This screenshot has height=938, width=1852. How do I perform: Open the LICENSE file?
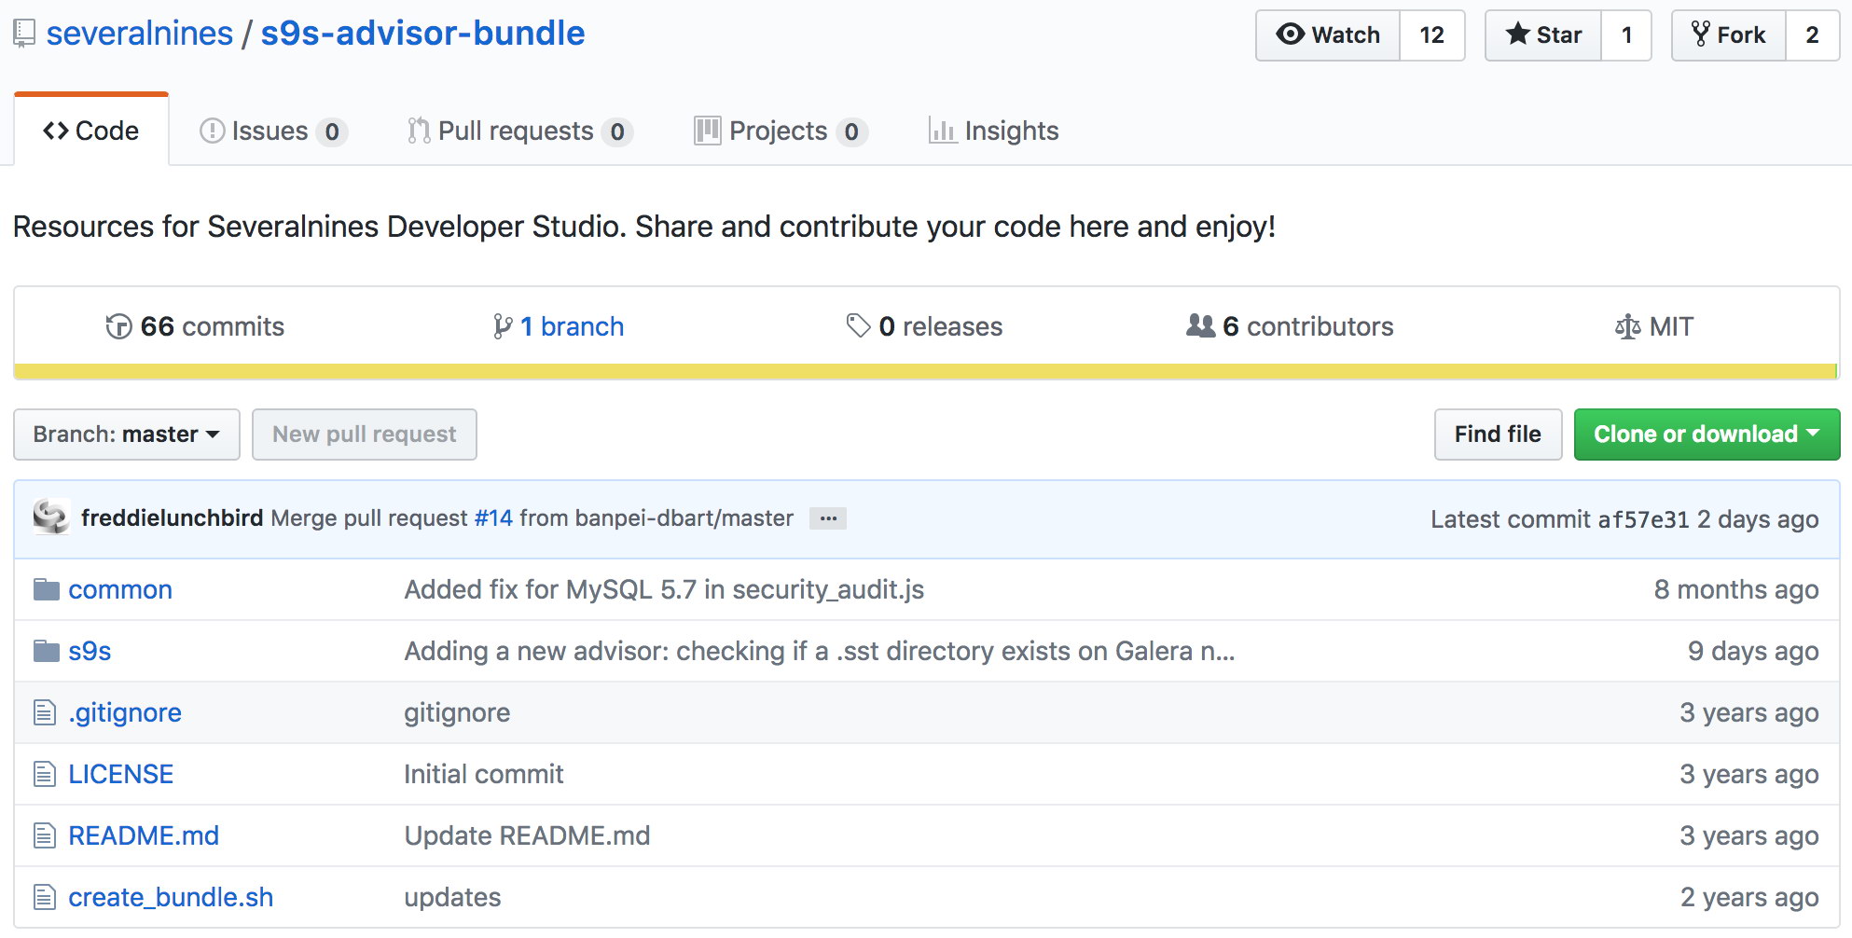tap(121, 774)
